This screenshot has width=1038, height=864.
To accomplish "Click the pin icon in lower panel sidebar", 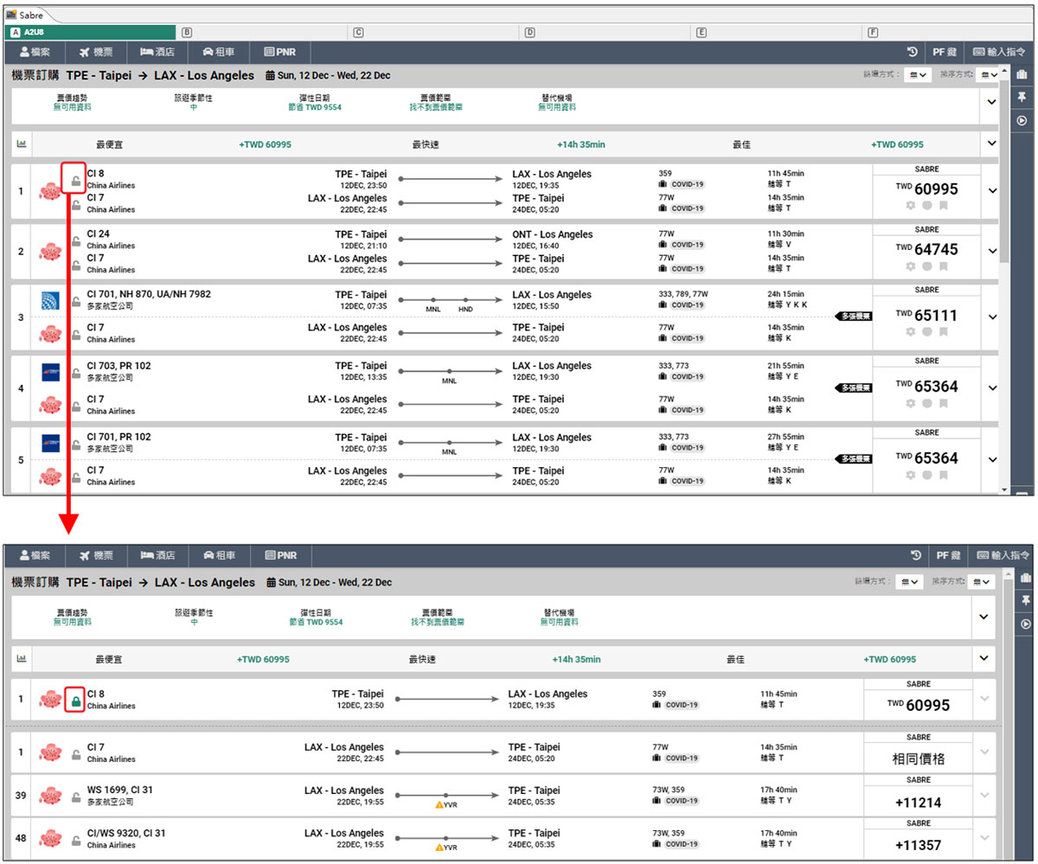I will pos(1026,599).
